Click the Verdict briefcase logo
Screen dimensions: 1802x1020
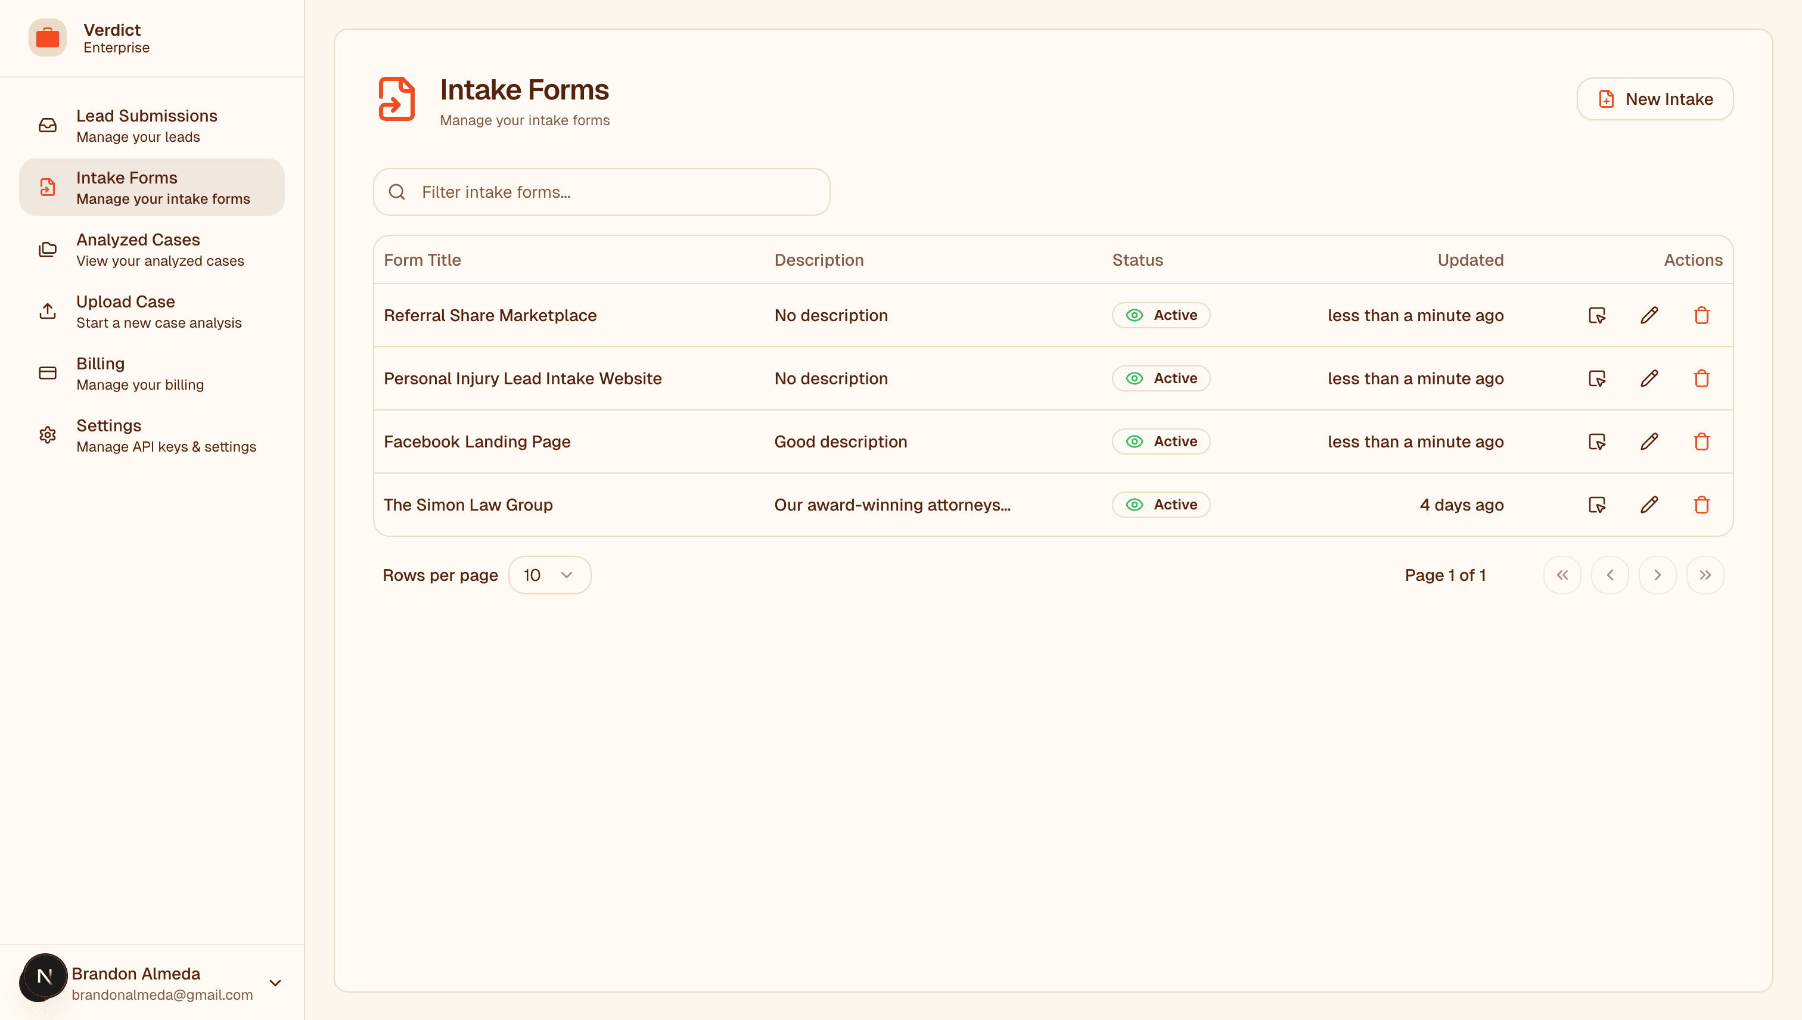point(48,38)
